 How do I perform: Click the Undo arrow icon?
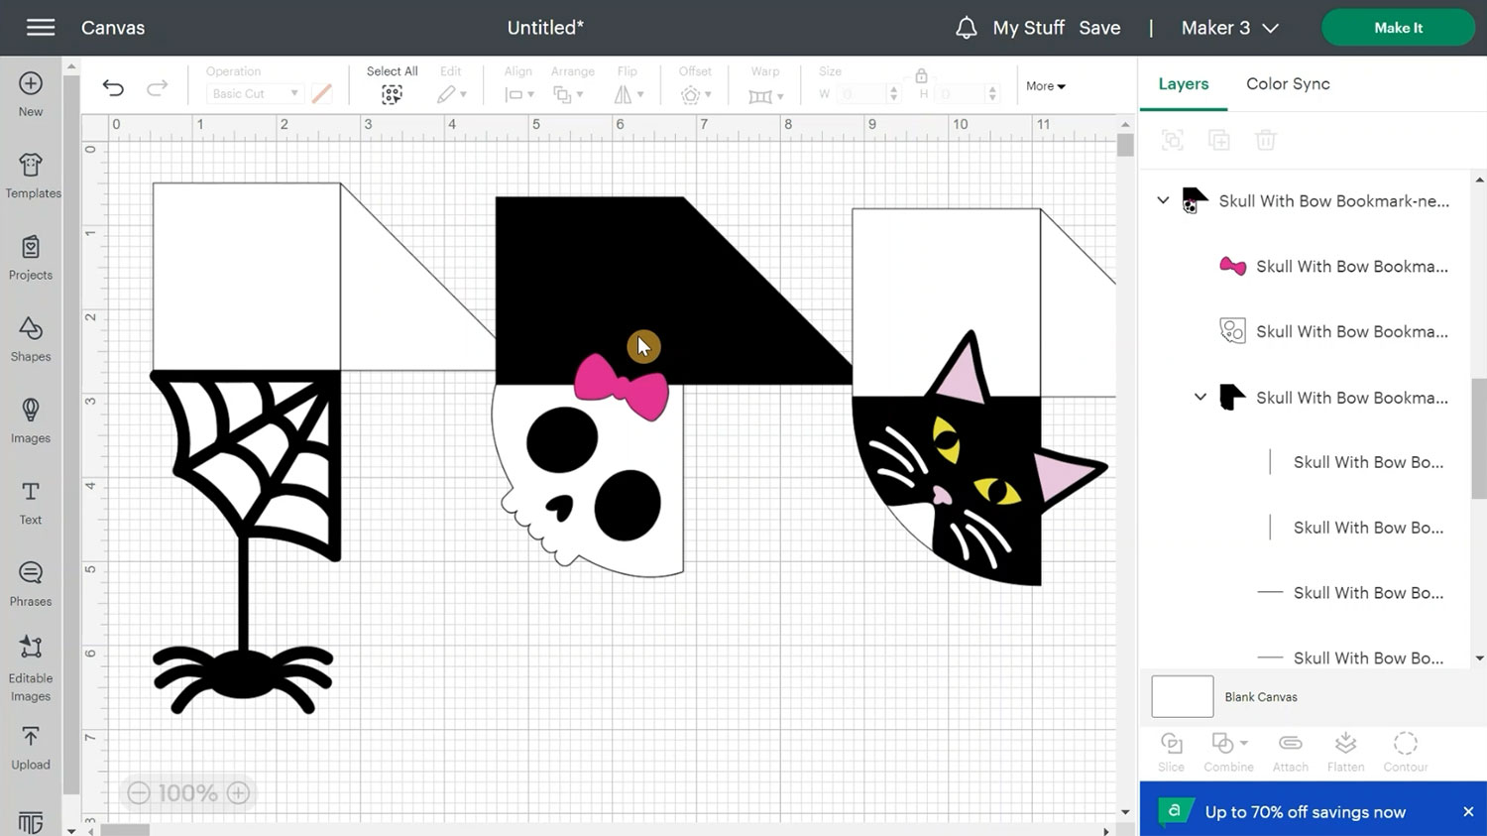tap(113, 88)
